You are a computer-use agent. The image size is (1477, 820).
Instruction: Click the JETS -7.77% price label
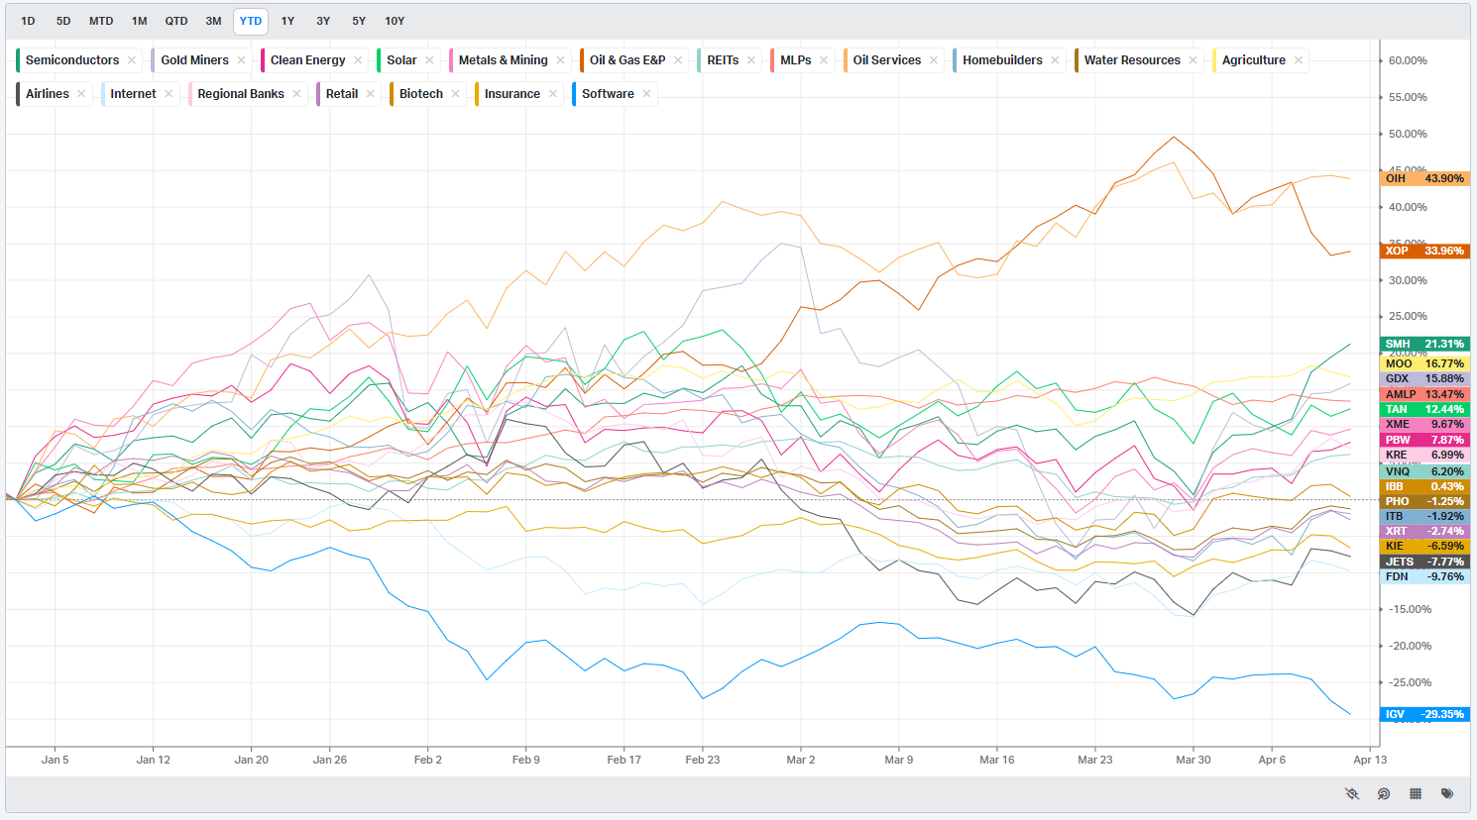[1424, 562]
